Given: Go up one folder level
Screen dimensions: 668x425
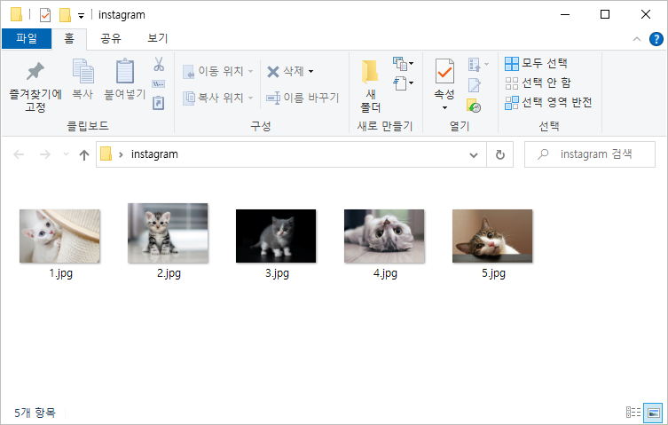Looking at the screenshot, I should [x=84, y=154].
